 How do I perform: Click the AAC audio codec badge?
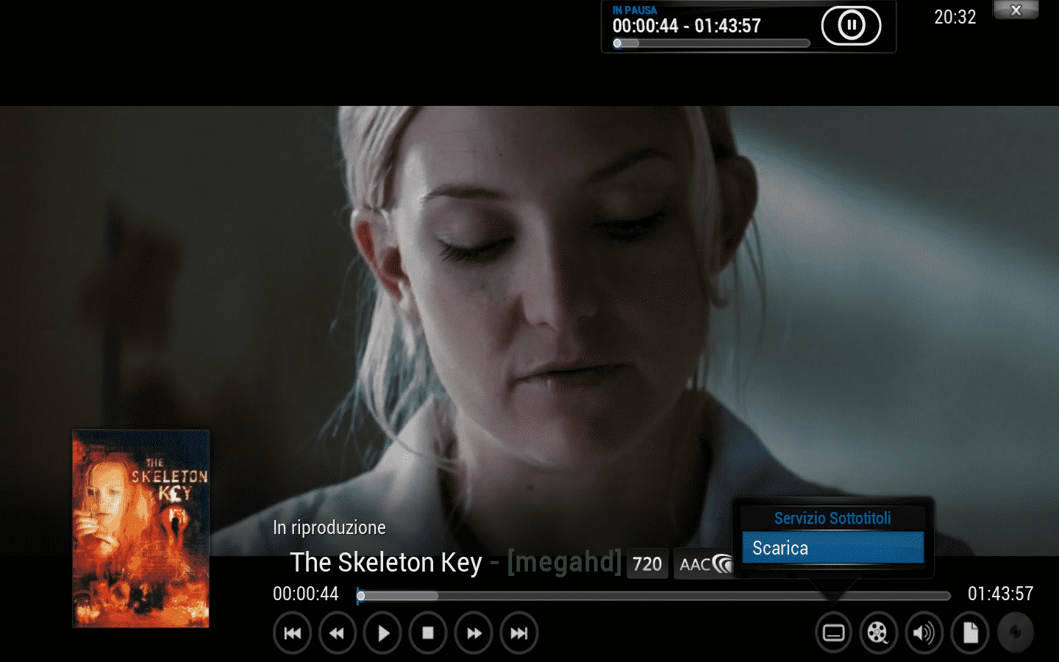pos(704,564)
